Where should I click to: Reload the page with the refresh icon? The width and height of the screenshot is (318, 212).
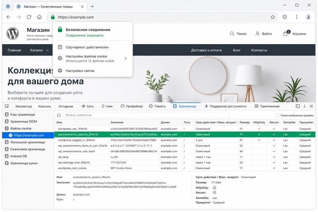[x=29, y=17]
